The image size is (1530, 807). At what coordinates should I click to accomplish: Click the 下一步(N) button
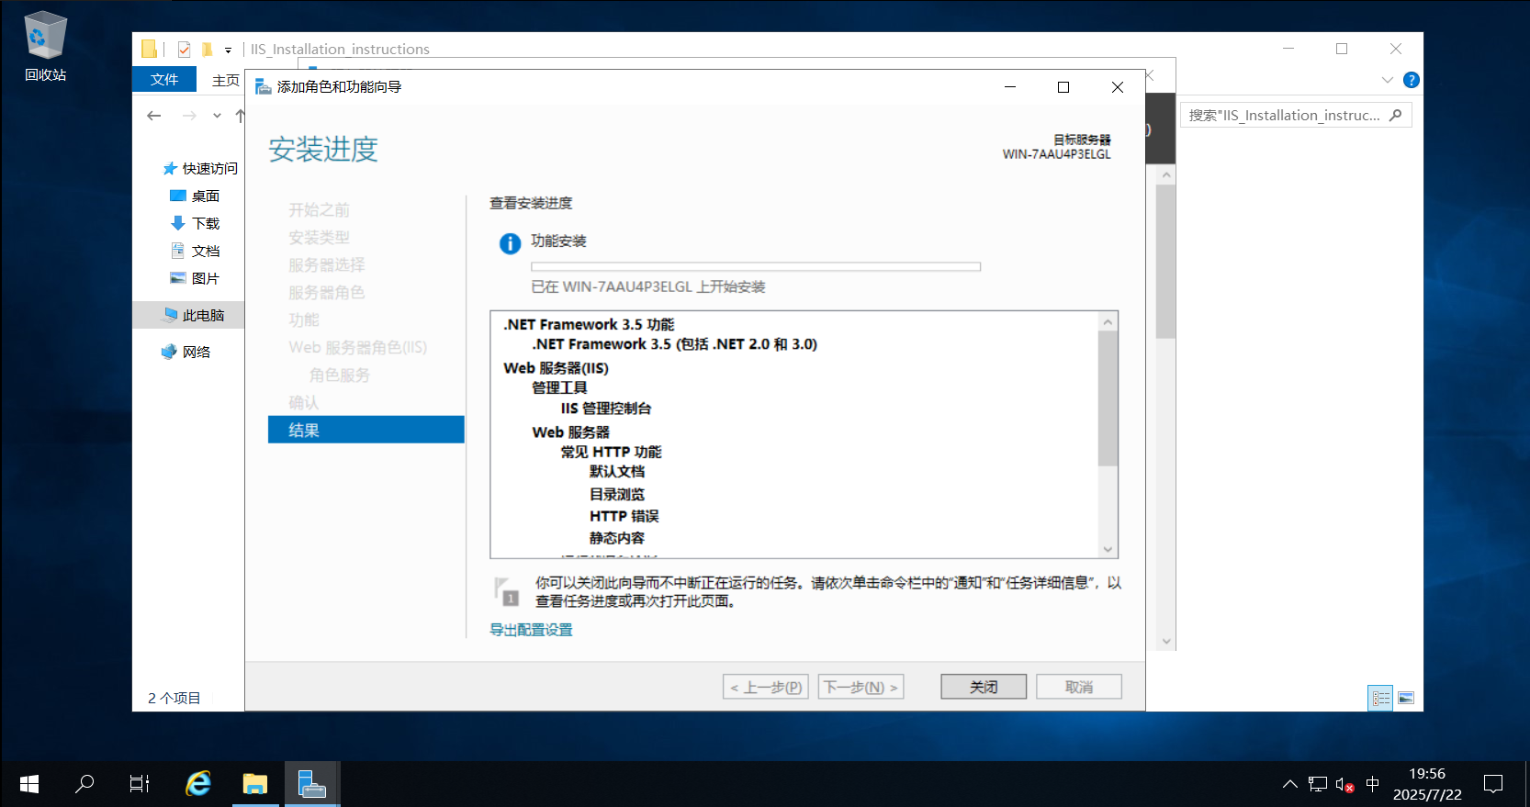[x=861, y=687]
